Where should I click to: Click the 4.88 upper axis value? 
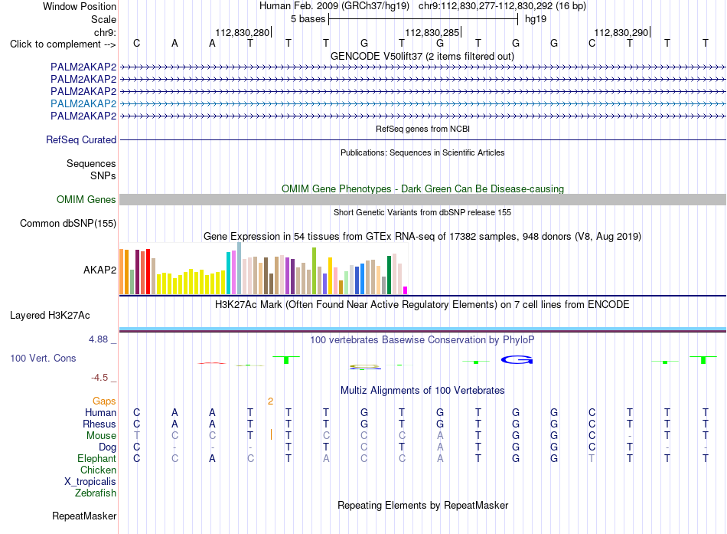98,339
